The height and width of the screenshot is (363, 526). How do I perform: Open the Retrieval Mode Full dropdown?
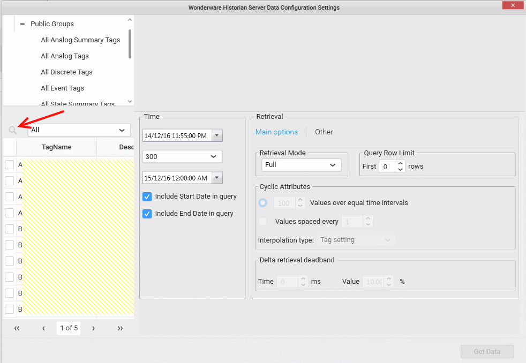[301, 165]
